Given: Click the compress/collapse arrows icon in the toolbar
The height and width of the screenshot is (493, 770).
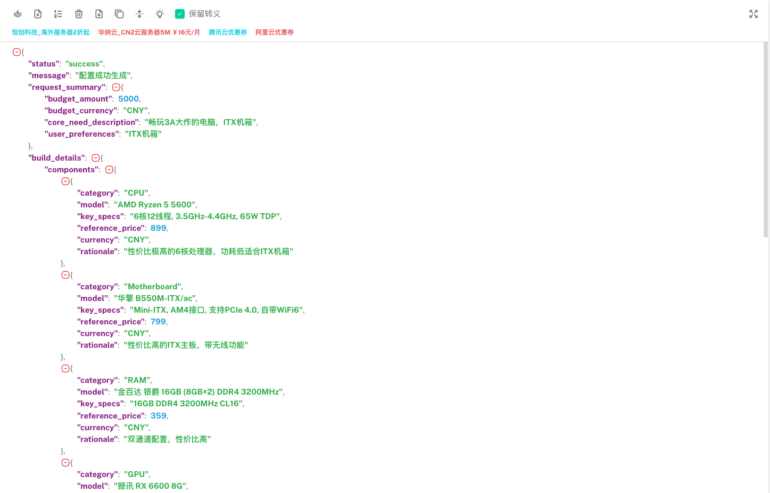Looking at the screenshot, I should [x=139, y=14].
